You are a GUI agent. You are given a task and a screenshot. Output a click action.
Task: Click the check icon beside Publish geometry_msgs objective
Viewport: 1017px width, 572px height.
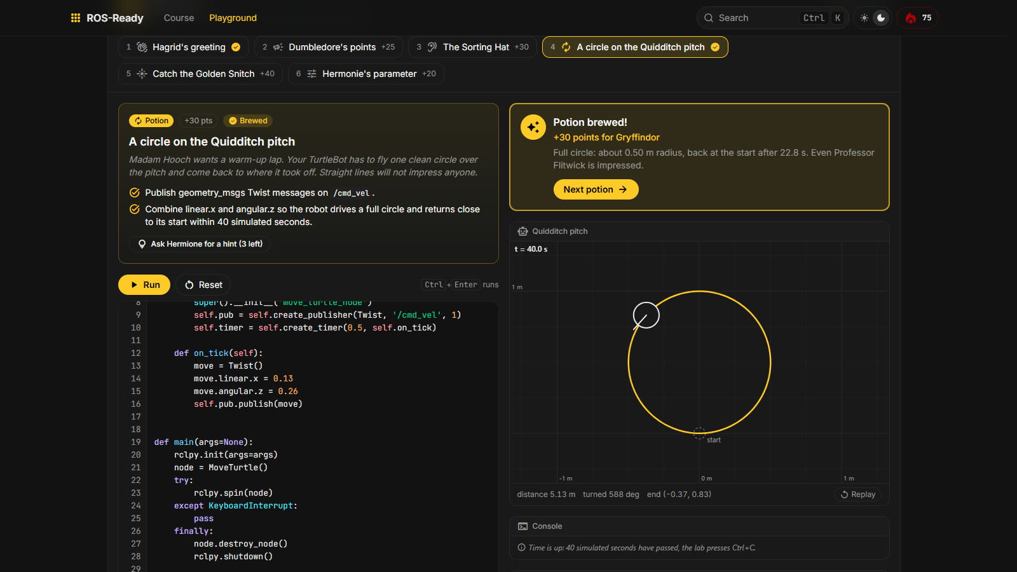tap(135, 193)
